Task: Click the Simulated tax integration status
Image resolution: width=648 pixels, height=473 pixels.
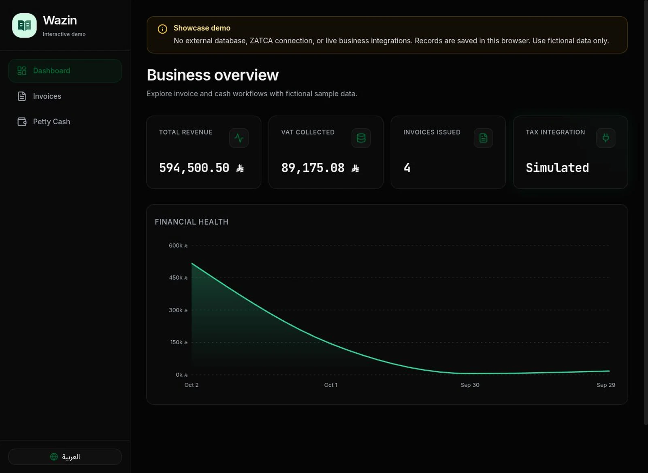Action: click(x=557, y=168)
